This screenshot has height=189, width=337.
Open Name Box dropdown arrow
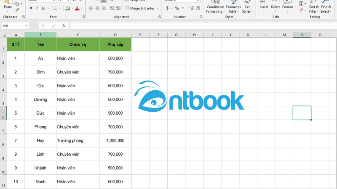(27, 26)
